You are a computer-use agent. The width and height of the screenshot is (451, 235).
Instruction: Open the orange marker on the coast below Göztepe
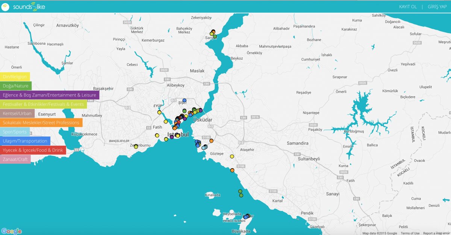click(x=232, y=170)
